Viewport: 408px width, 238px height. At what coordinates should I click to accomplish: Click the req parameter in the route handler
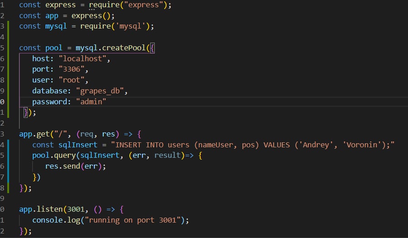(87, 134)
